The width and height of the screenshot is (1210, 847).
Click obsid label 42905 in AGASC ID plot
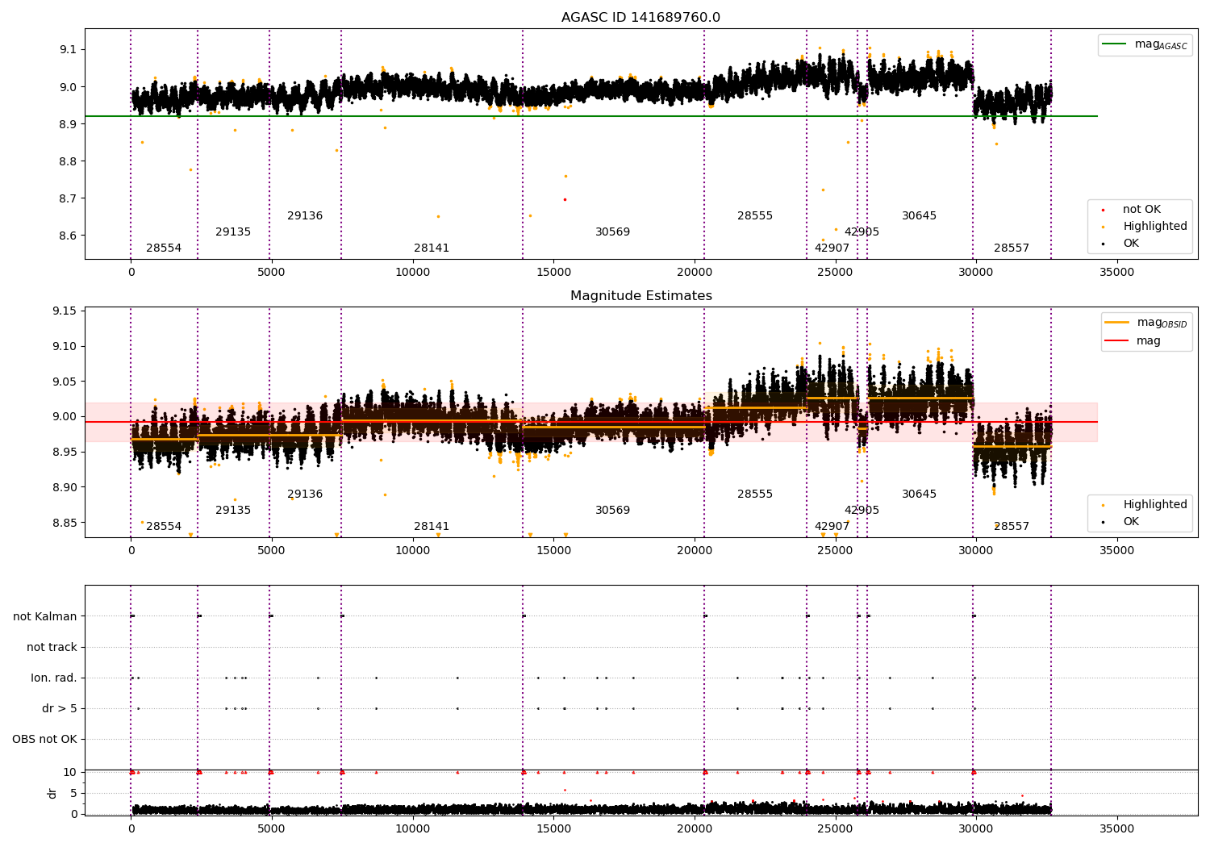(862, 232)
